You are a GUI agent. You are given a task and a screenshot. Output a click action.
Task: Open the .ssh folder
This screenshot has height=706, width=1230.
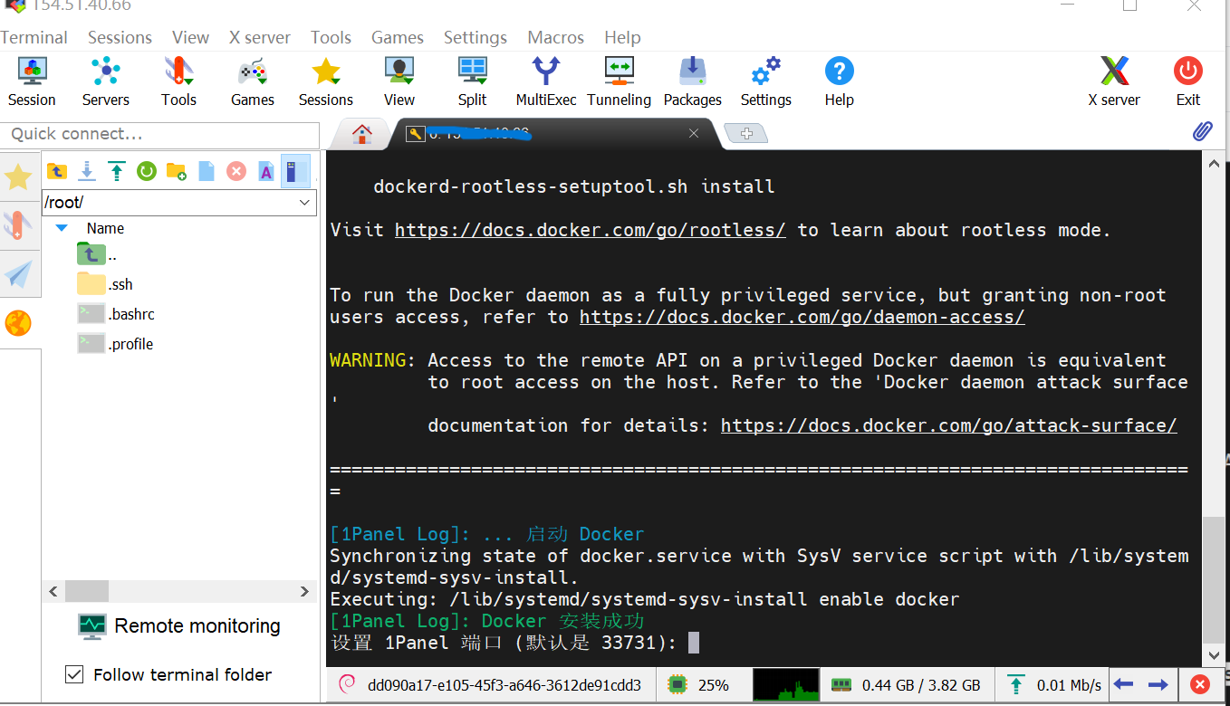point(120,284)
